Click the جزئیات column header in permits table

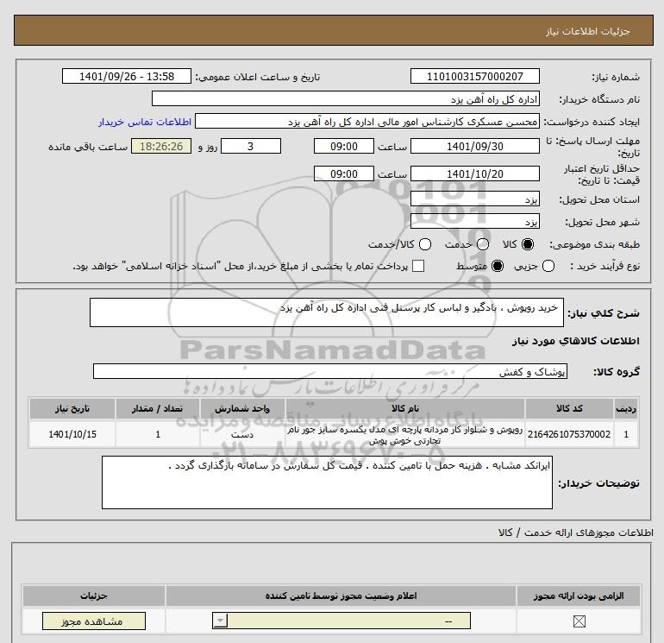(x=94, y=596)
